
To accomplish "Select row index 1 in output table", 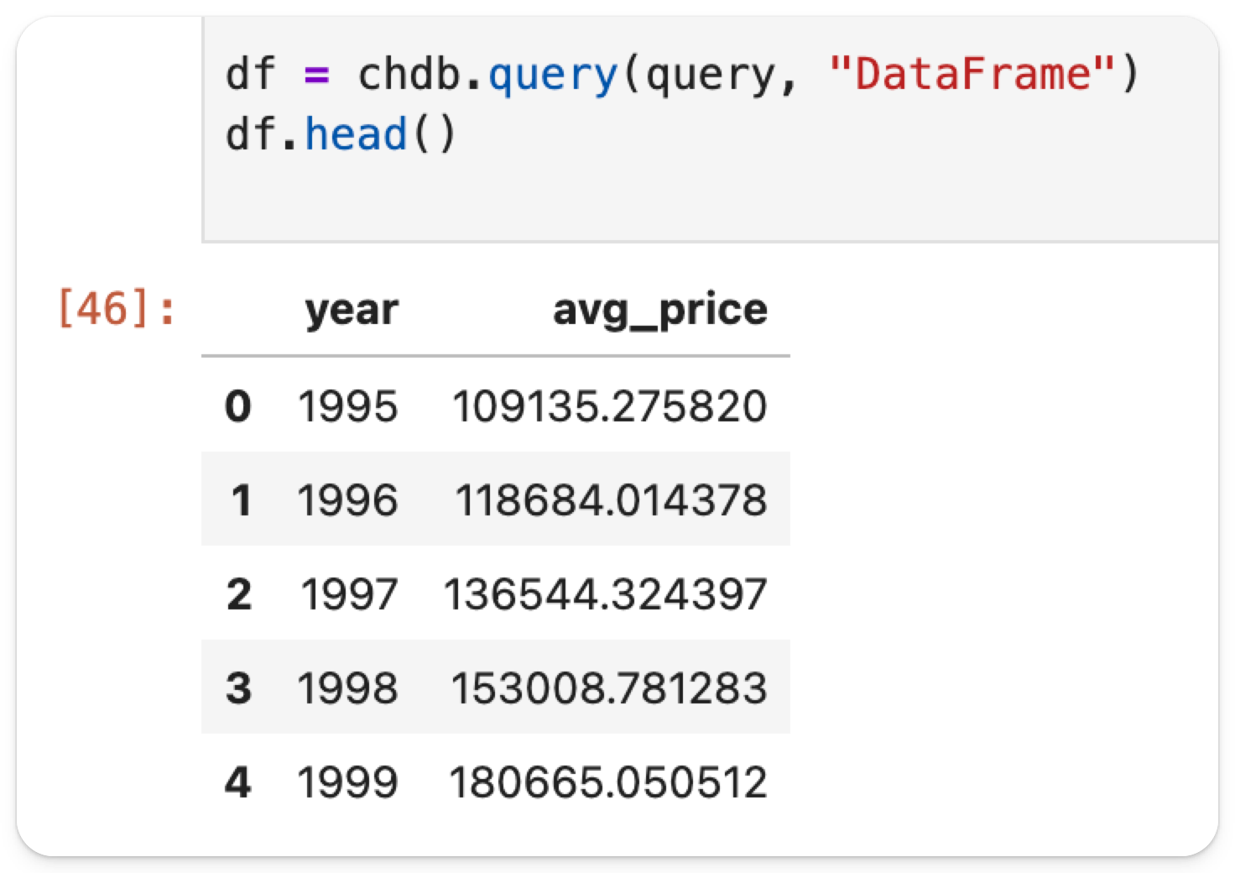I will coord(241,500).
